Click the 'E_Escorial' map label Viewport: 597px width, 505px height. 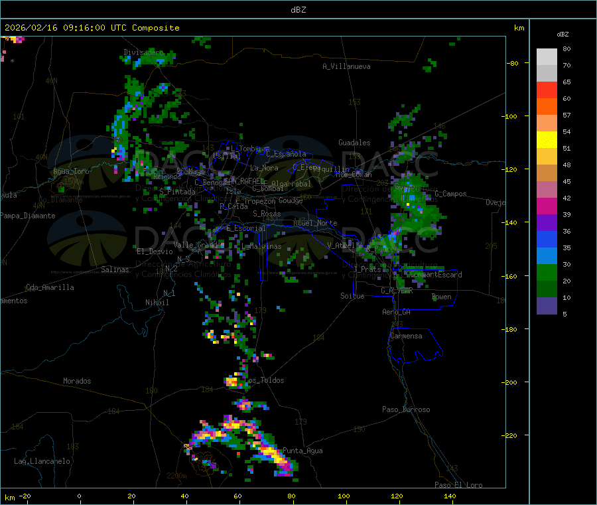(x=246, y=228)
